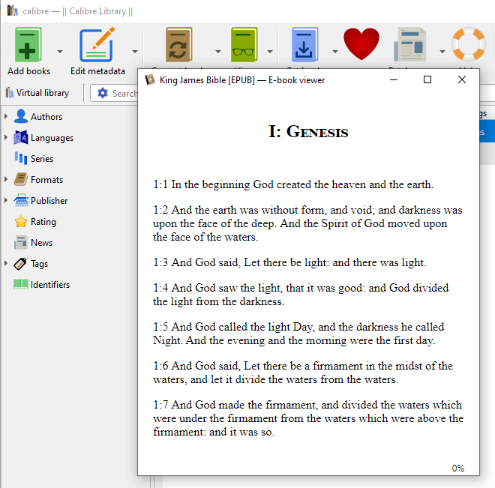Viewport: 495px width, 488px height.
Task: Click the search gear icon
Action: (103, 93)
